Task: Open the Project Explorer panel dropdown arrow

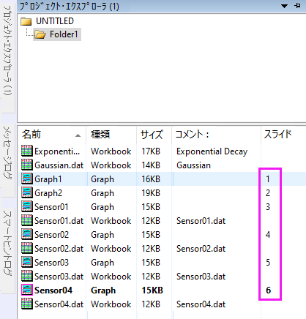Action: coord(284,6)
